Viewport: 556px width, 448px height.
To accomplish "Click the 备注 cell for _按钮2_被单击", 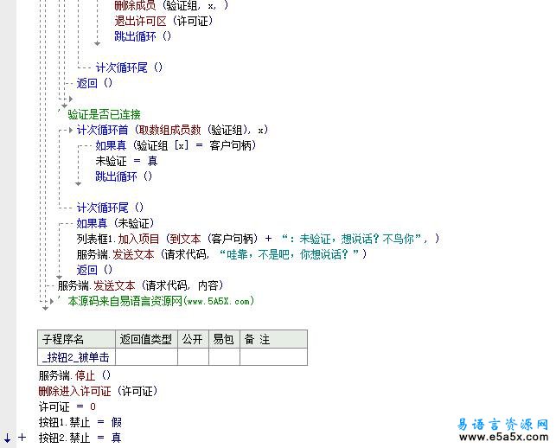I will pos(274,357).
